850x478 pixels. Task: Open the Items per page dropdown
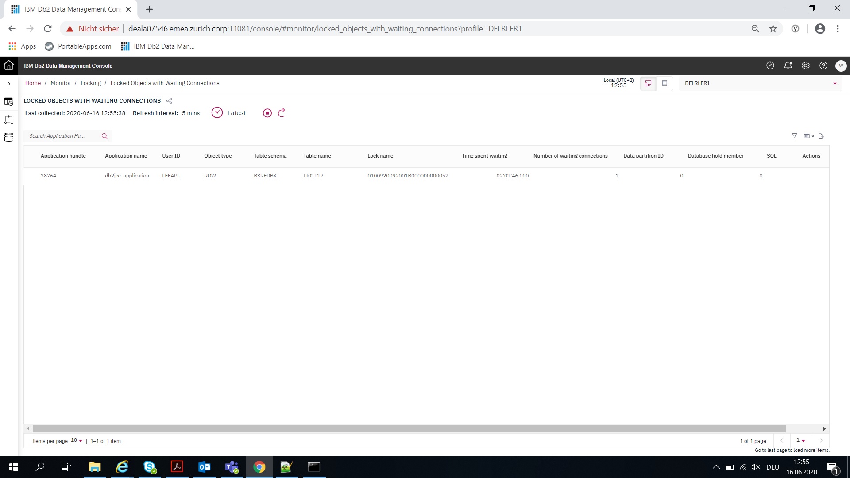(77, 441)
